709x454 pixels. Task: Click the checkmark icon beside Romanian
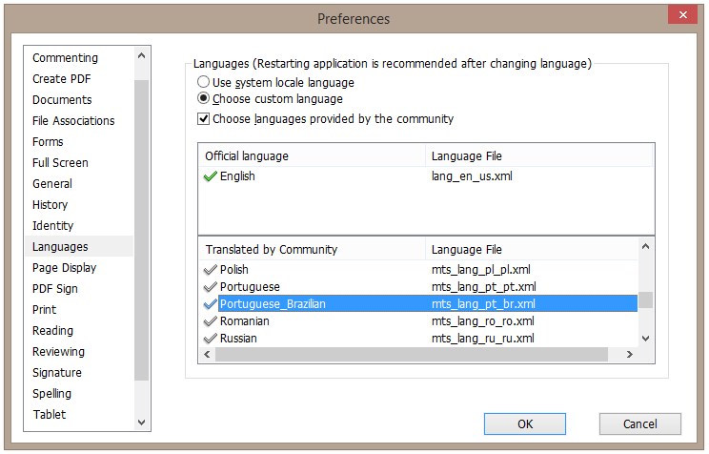coord(211,321)
